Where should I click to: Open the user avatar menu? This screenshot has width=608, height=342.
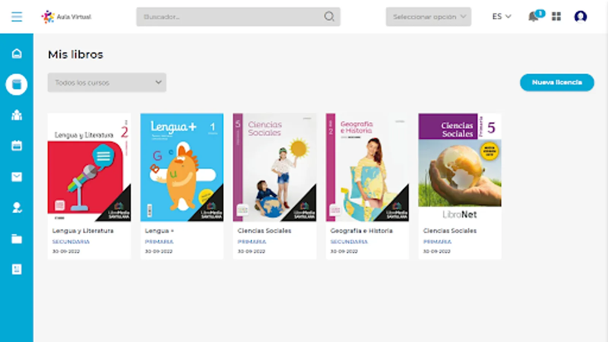[x=580, y=17]
